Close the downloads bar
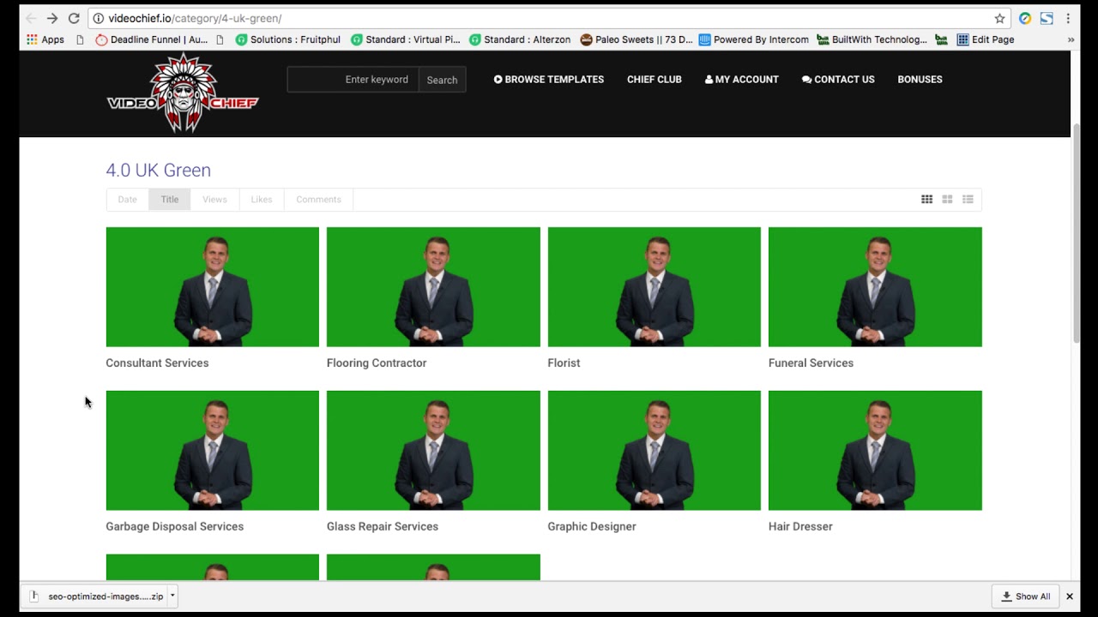The image size is (1098, 617). tap(1070, 596)
